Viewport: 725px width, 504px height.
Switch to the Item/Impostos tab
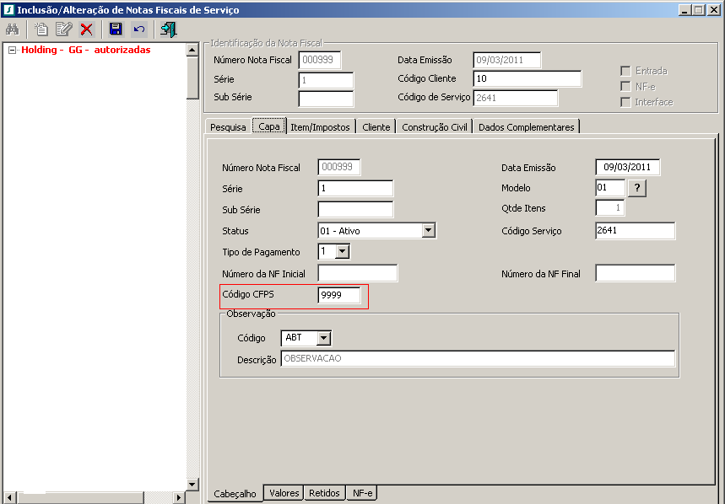[321, 127]
